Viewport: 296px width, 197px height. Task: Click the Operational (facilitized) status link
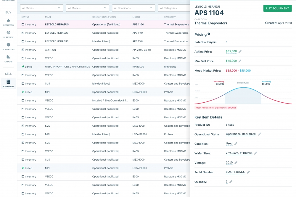[241, 134]
